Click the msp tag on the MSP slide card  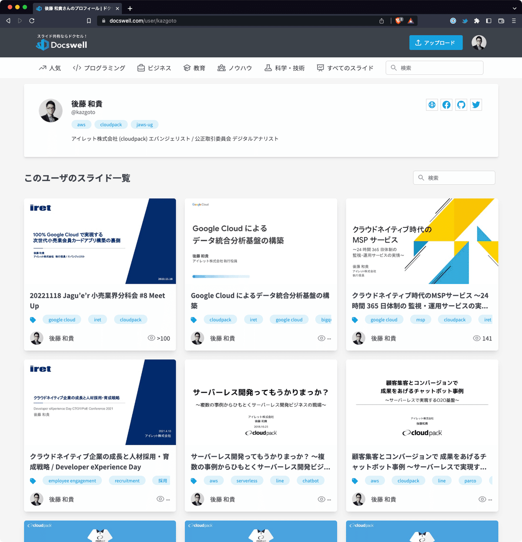coord(421,320)
